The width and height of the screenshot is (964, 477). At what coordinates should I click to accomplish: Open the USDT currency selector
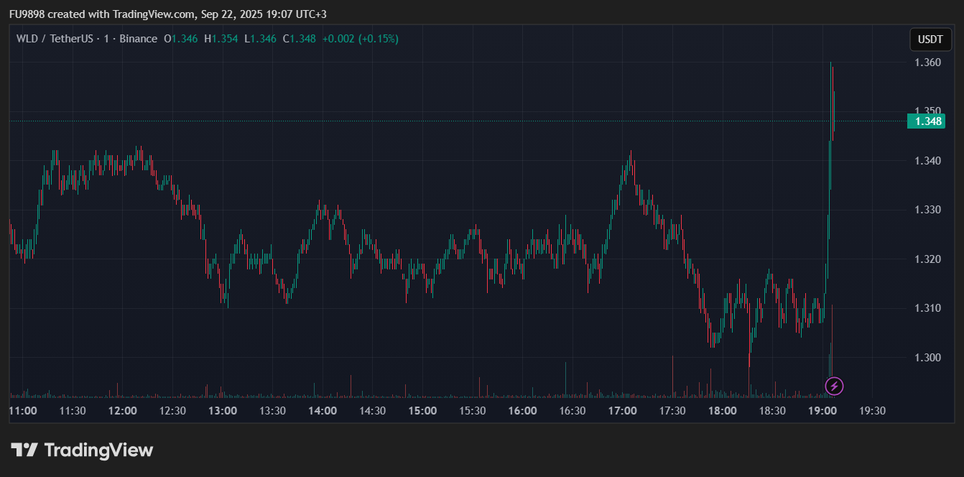[x=930, y=40]
